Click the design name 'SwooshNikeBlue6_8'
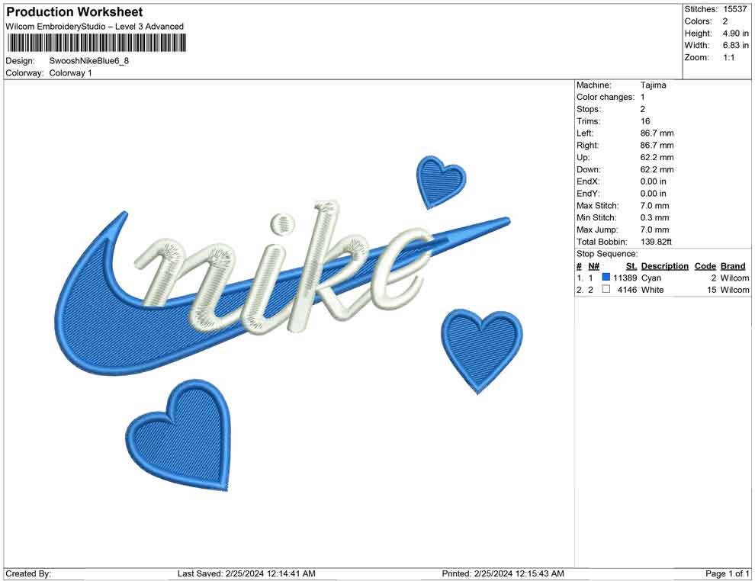Viewport: 755px width, 581px height. click(89, 61)
